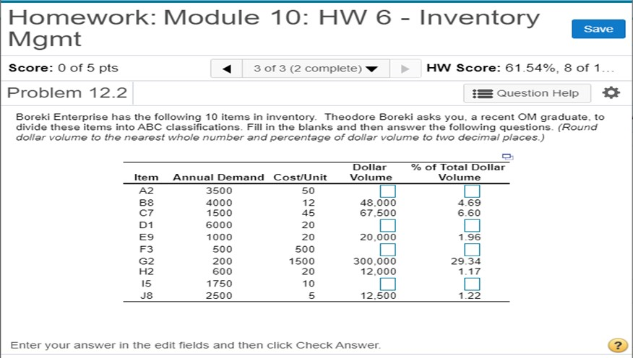Click the pop-out table icon above the table

pos(507,157)
